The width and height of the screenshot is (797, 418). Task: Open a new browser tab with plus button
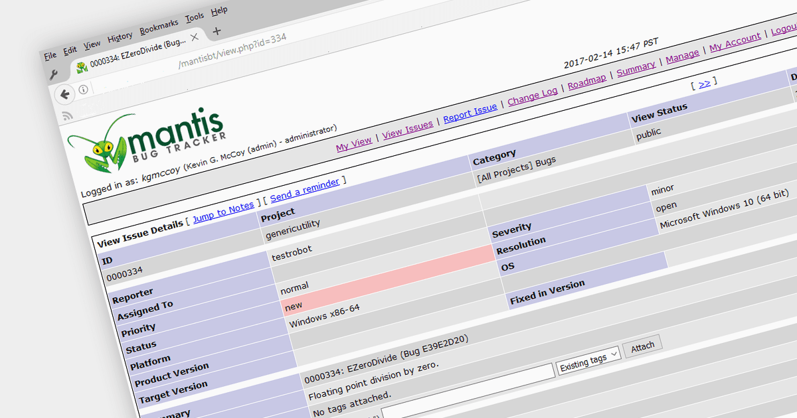pos(217,31)
